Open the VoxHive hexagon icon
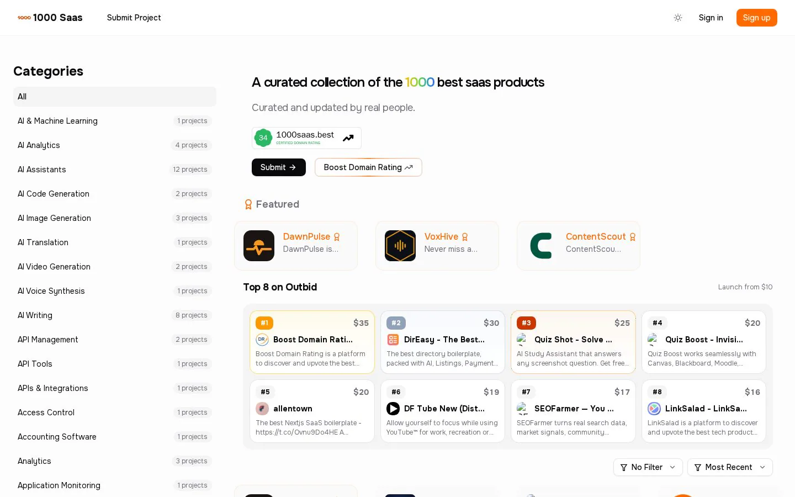Viewport: 795px width, 497px height. 400,246
